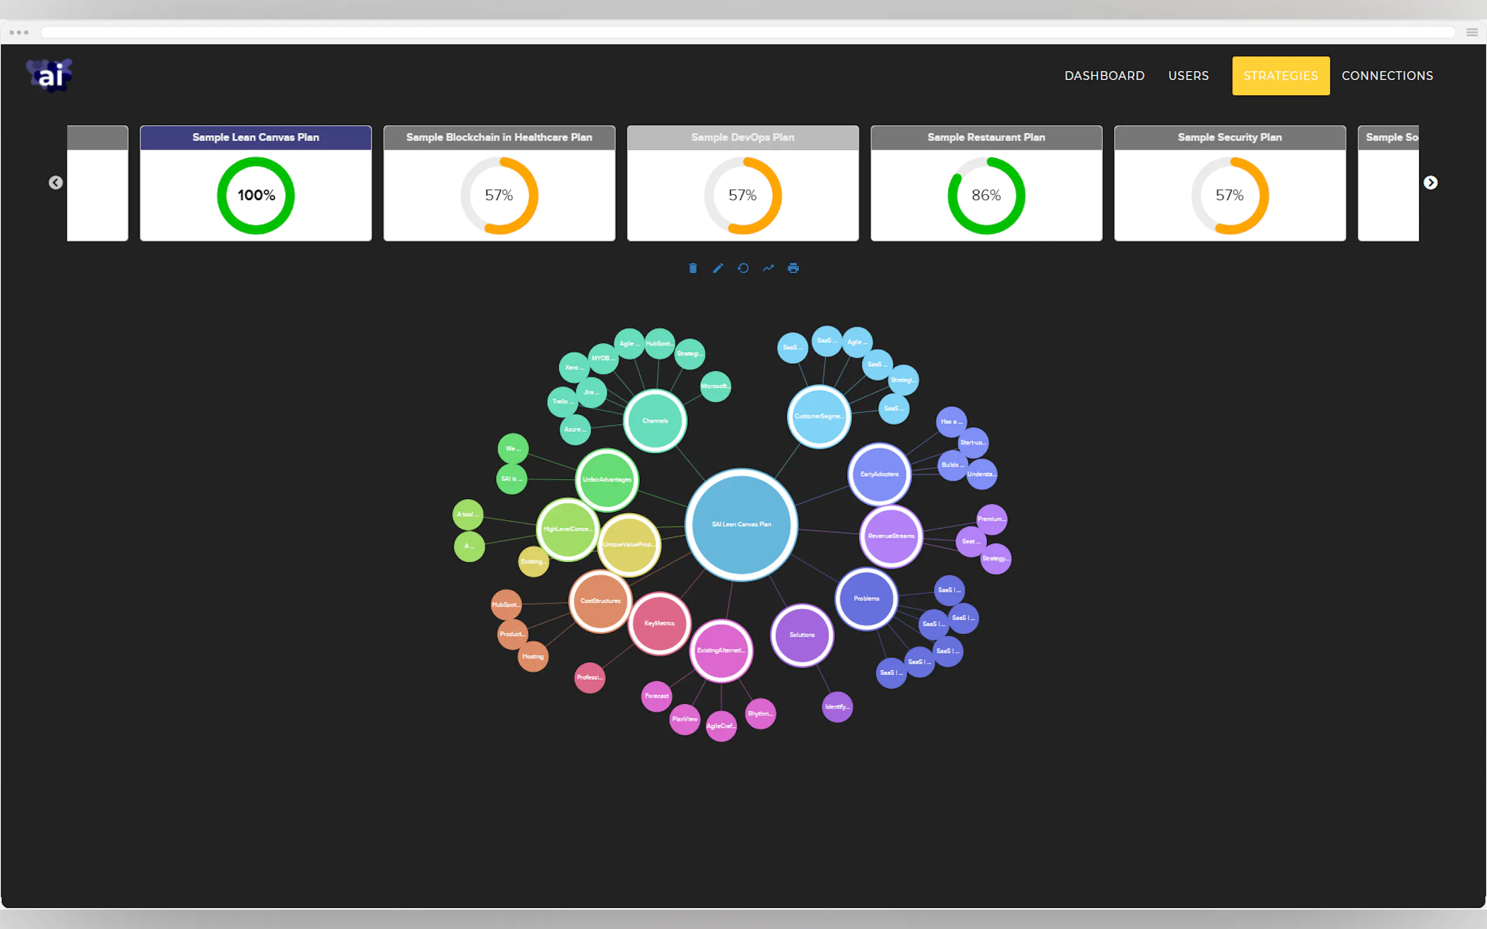The image size is (1487, 929).
Task: Expand the Problems node in graph
Action: coord(866,598)
